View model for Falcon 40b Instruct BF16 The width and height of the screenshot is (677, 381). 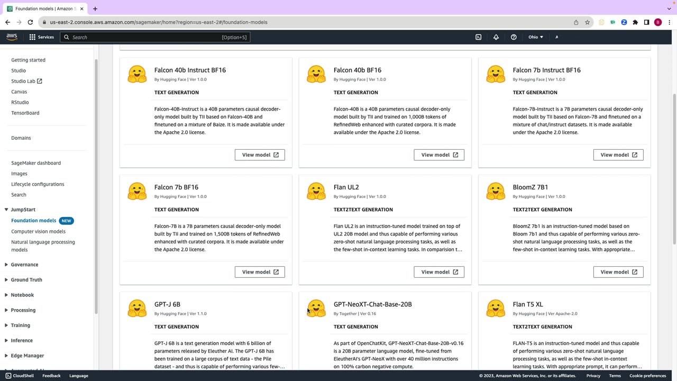coord(260,155)
